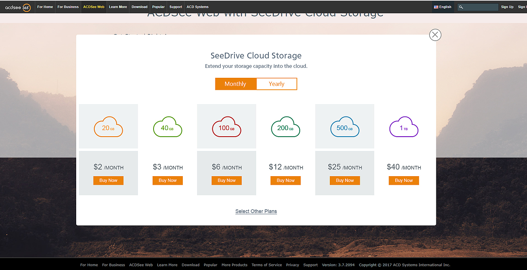This screenshot has height=270, width=527.
Task: Buy the $2 per month plan
Action: click(x=108, y=180)
